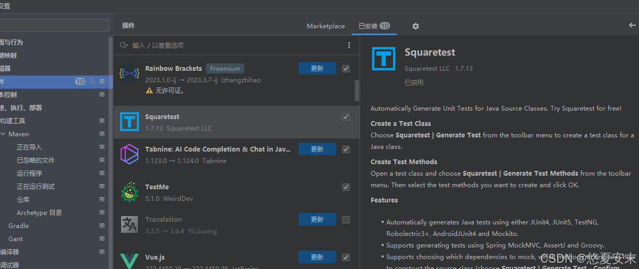This screenshot has width=639, height=269.
Task: Click the Rainbow Brackets plugin icon
Action: point(129,74)
